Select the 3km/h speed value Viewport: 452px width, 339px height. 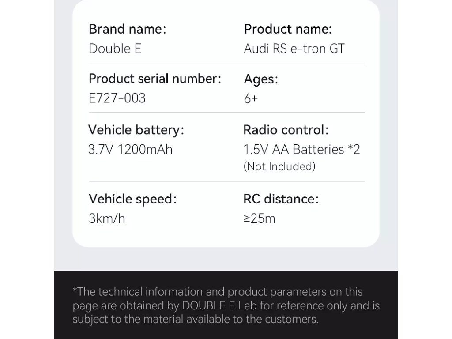coord(107,218)
